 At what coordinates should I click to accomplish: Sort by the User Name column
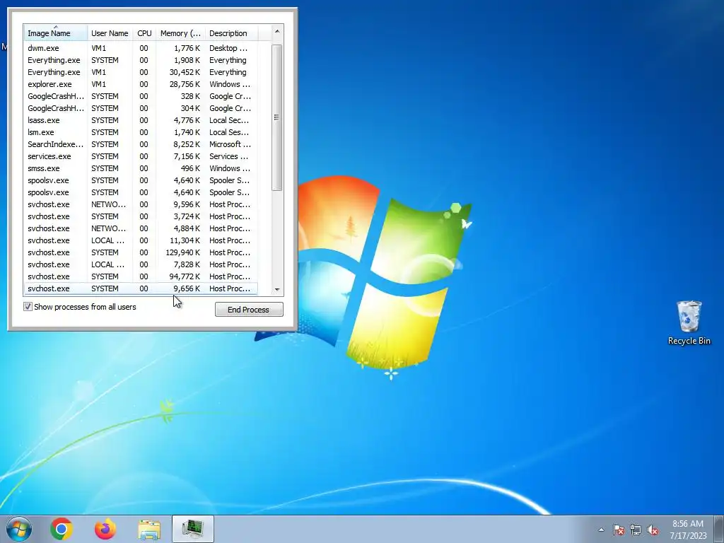(110, 33)
